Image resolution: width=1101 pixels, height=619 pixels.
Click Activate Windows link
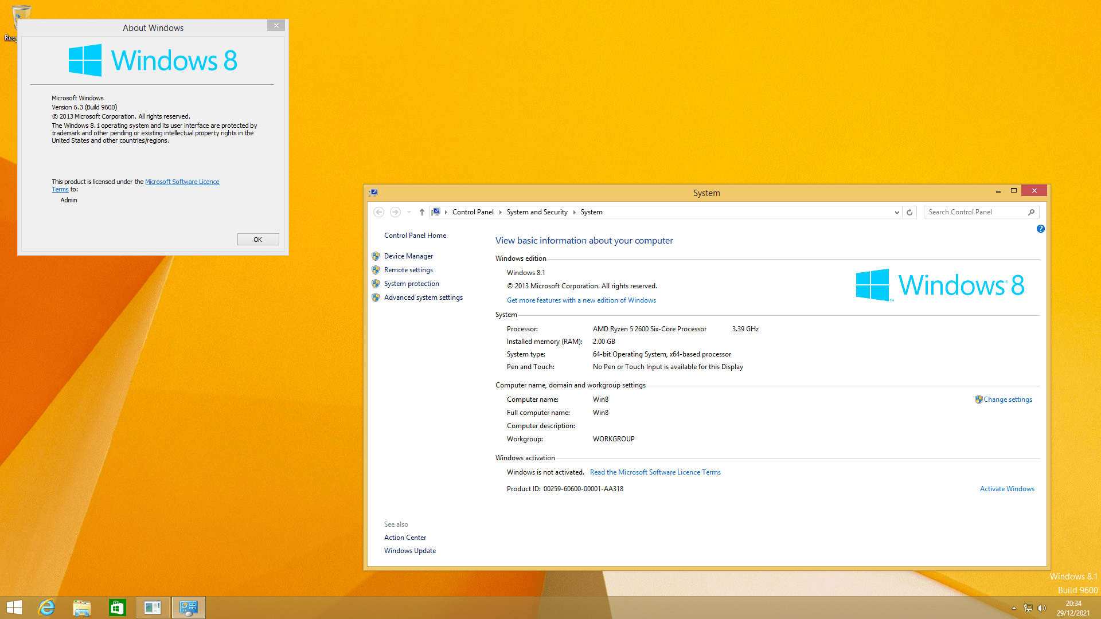point(1007,489)
